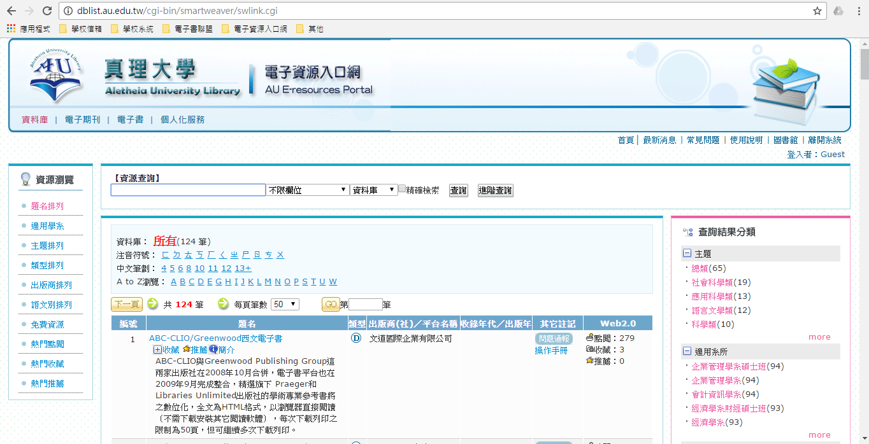Click the 查詢 search button
Image resolution: width=869 pixels, height=444 pixels.
tap(458, 190)
